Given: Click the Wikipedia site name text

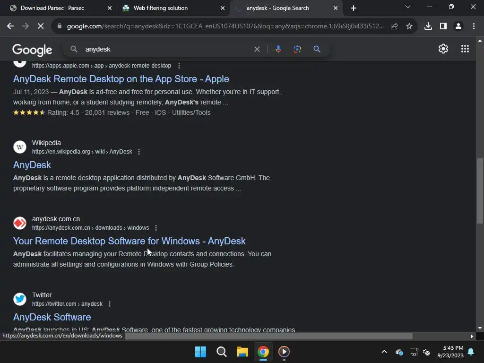Looking at the screenshot, I should (x=46, y=143).
